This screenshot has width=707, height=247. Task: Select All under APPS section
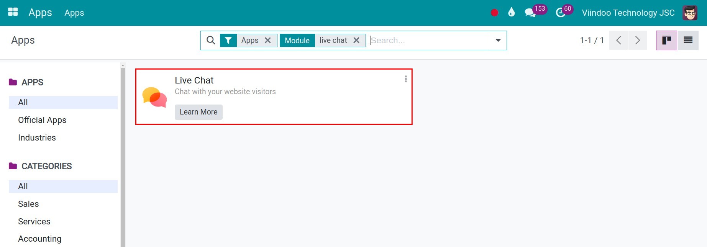coord(63,103)
